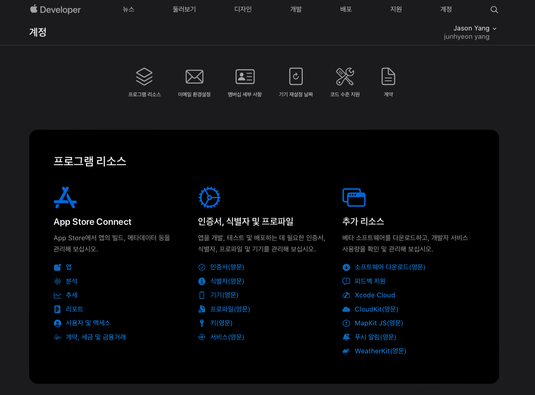
Task: Click the person icon beside 사용자 및 액세스
Action: pos(58,323)
